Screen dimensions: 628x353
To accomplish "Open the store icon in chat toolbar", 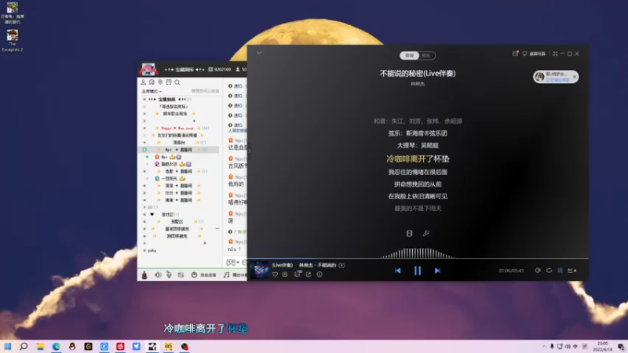I will 169,82.
